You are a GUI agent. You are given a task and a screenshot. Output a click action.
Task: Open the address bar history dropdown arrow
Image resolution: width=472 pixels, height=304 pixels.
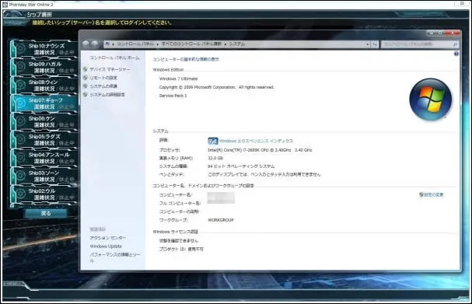point(368,44)
